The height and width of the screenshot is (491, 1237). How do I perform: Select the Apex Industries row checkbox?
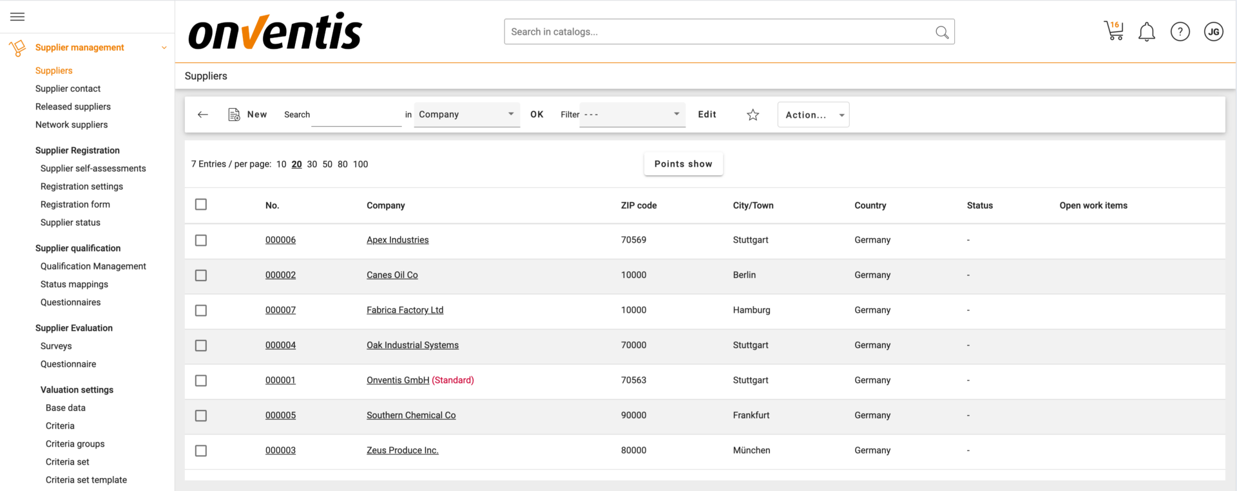tap(201, 240)
